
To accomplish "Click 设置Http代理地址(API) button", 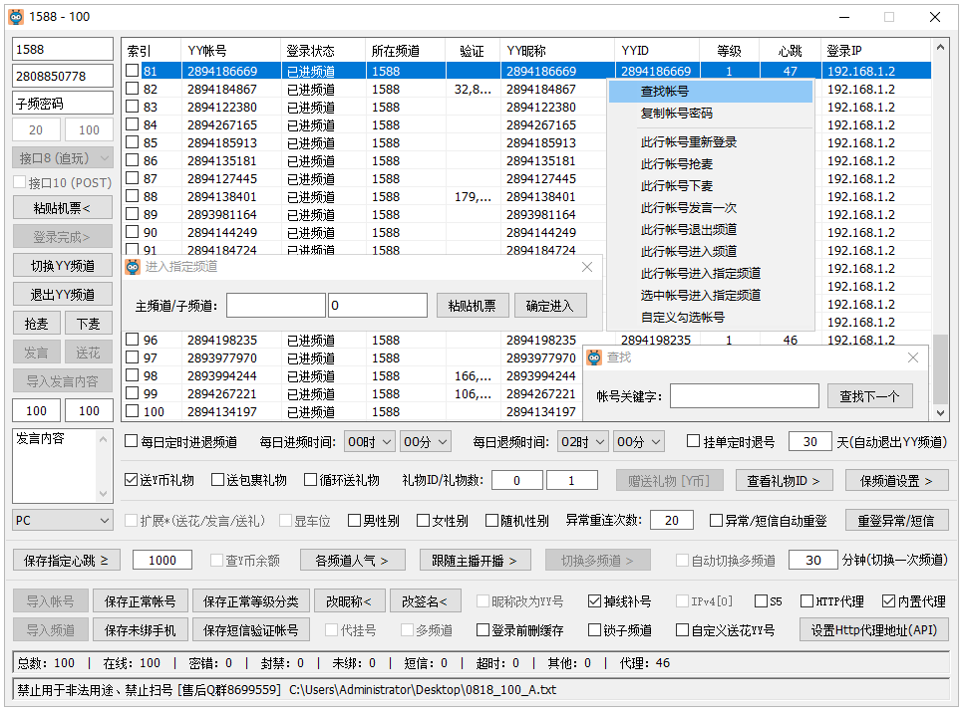I will click(874, 630).
